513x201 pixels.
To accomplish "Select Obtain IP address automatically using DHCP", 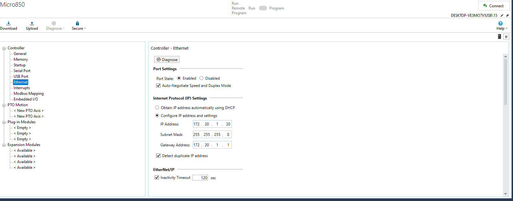I will click(x=157, y=107).
